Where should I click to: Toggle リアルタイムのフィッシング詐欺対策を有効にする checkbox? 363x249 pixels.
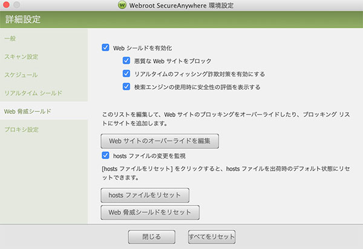126,74
